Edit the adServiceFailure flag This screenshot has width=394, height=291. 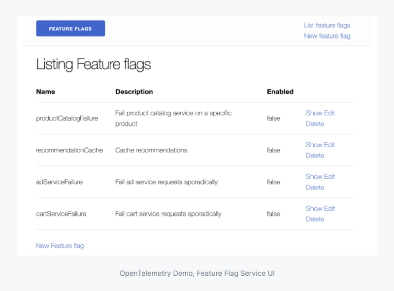point(329,177)
